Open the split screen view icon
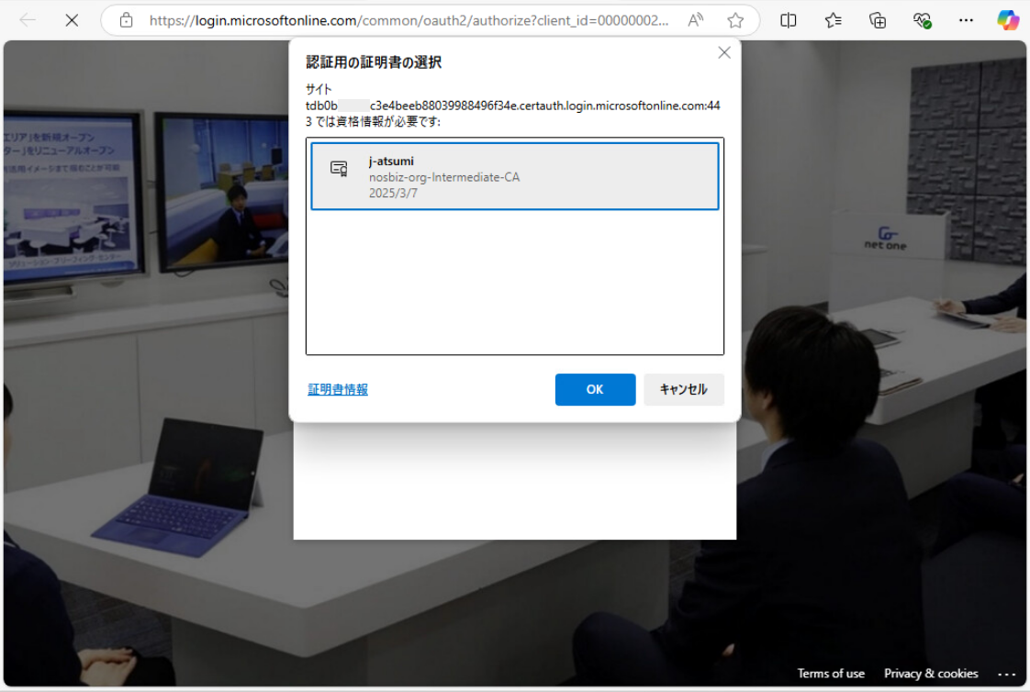 tap(788, 20)
